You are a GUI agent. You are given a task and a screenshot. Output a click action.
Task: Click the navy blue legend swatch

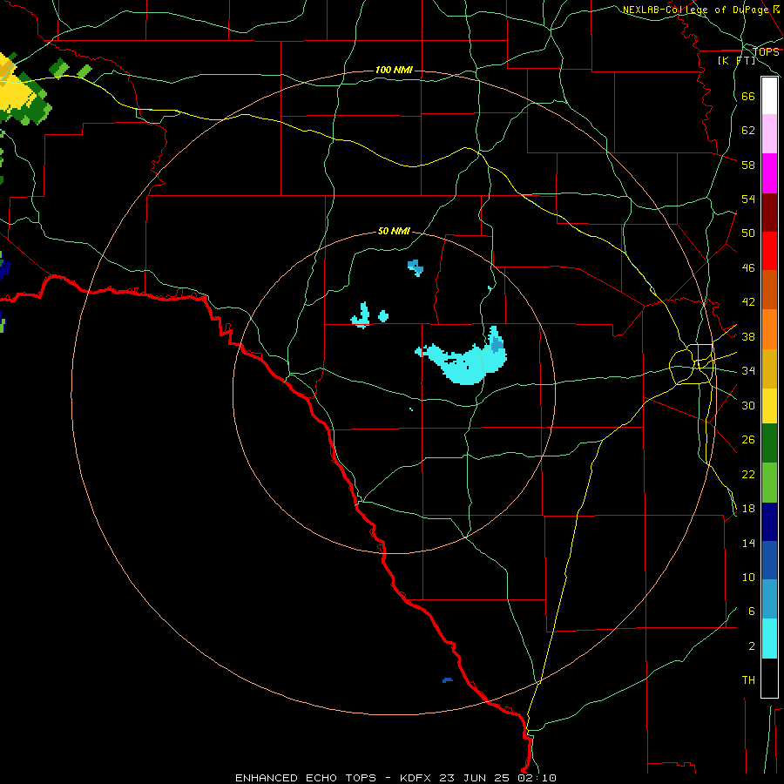[x=769, y=522]
